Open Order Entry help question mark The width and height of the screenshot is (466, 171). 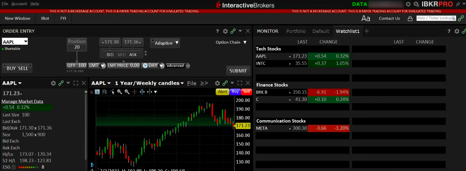[217, 31]
